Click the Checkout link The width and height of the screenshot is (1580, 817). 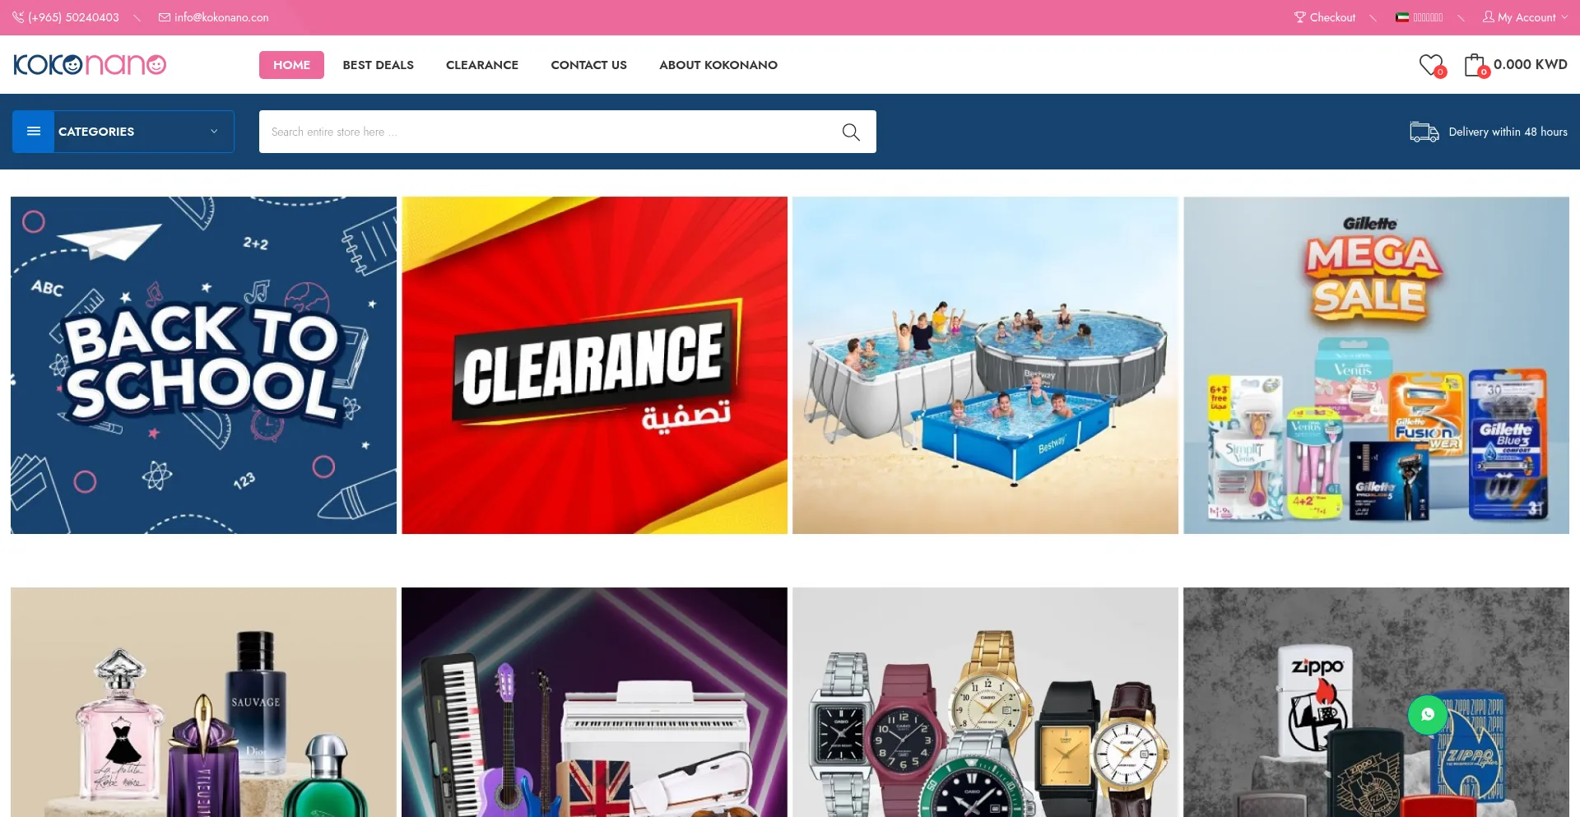(1325, 17)
